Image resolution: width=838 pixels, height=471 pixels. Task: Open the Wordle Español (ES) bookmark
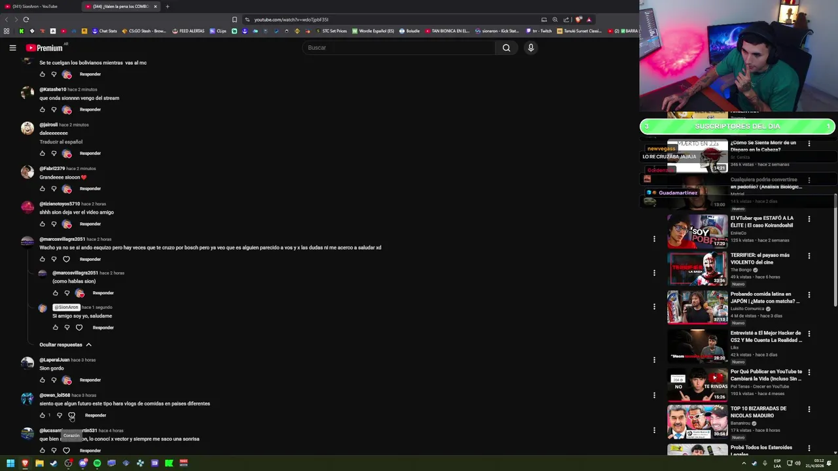[x=373, y=31]
